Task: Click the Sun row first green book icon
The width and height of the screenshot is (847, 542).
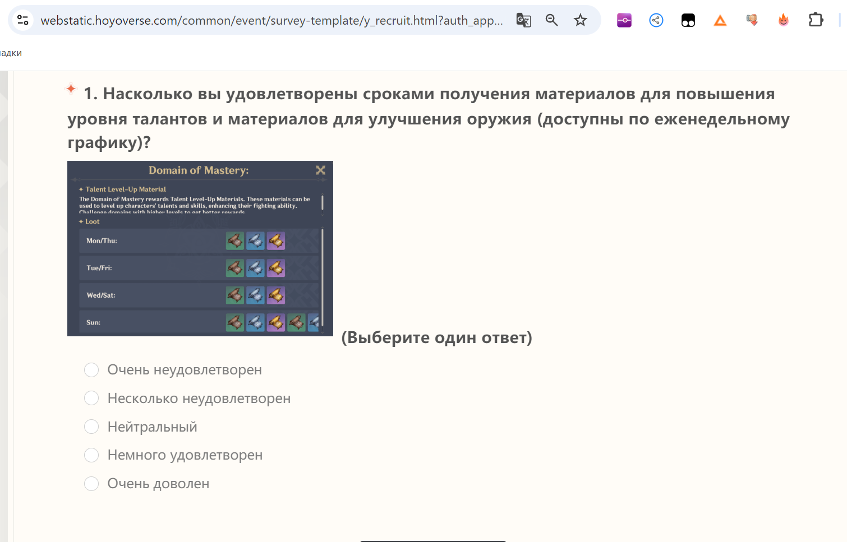Action: (x=235, y=322)
